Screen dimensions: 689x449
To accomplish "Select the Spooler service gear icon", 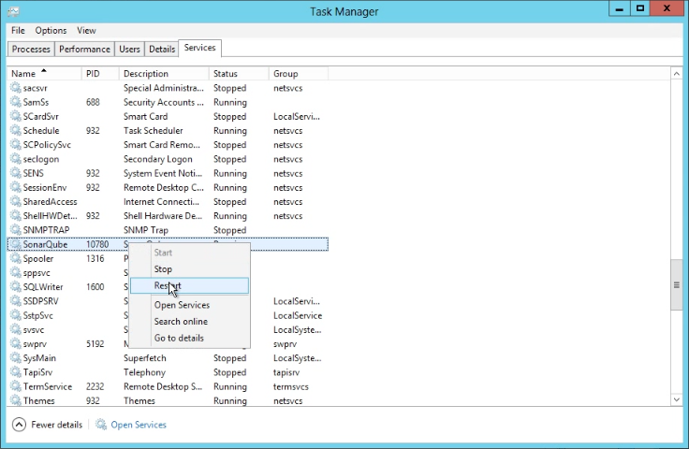I will (x=16, y=258).
